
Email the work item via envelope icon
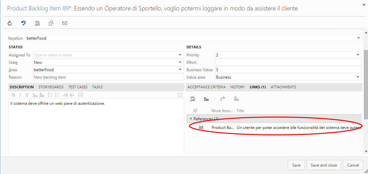(65, 23)
